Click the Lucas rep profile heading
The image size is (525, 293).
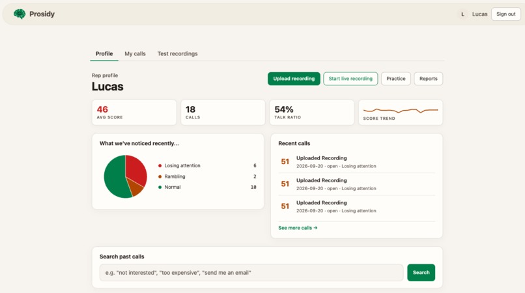coord(107,87)
